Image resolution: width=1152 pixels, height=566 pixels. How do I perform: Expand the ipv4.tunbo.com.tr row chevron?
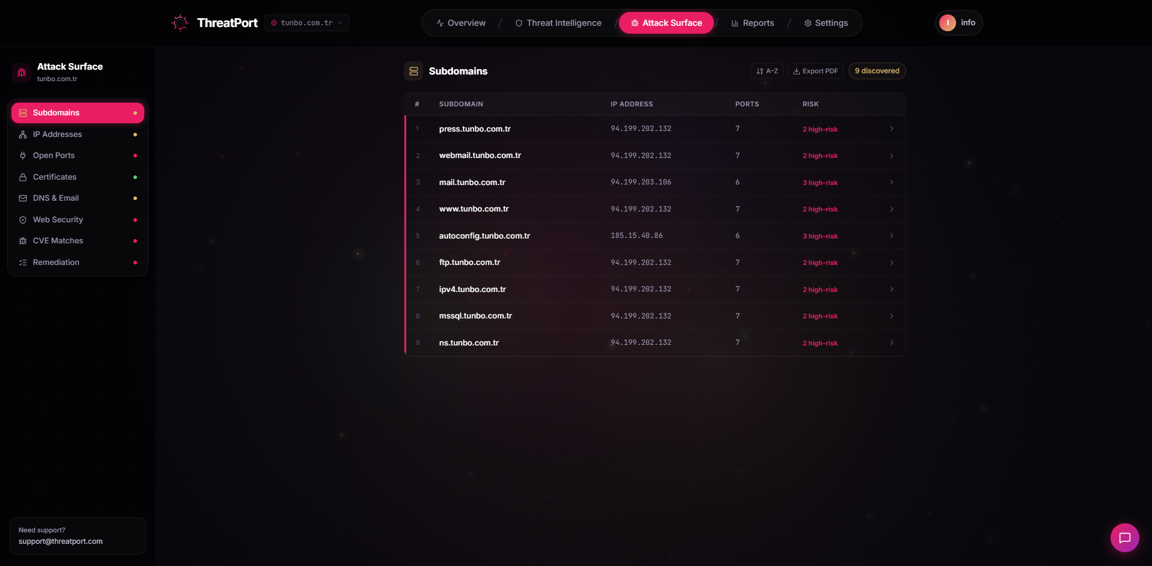coord(891,290)
